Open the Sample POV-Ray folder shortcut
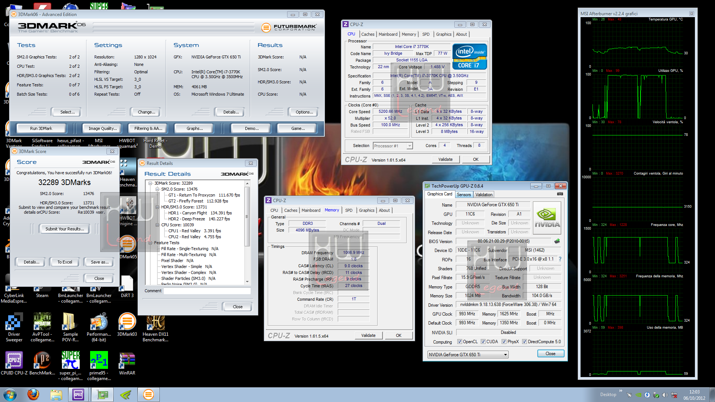Viewport: 715px width, 402px height. 70,327
